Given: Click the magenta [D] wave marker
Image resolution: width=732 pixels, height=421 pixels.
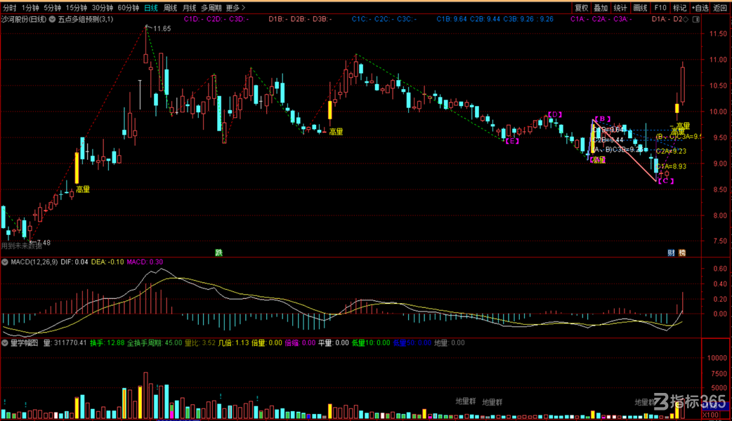Looking at the screenshot, I should pos(554,114).
